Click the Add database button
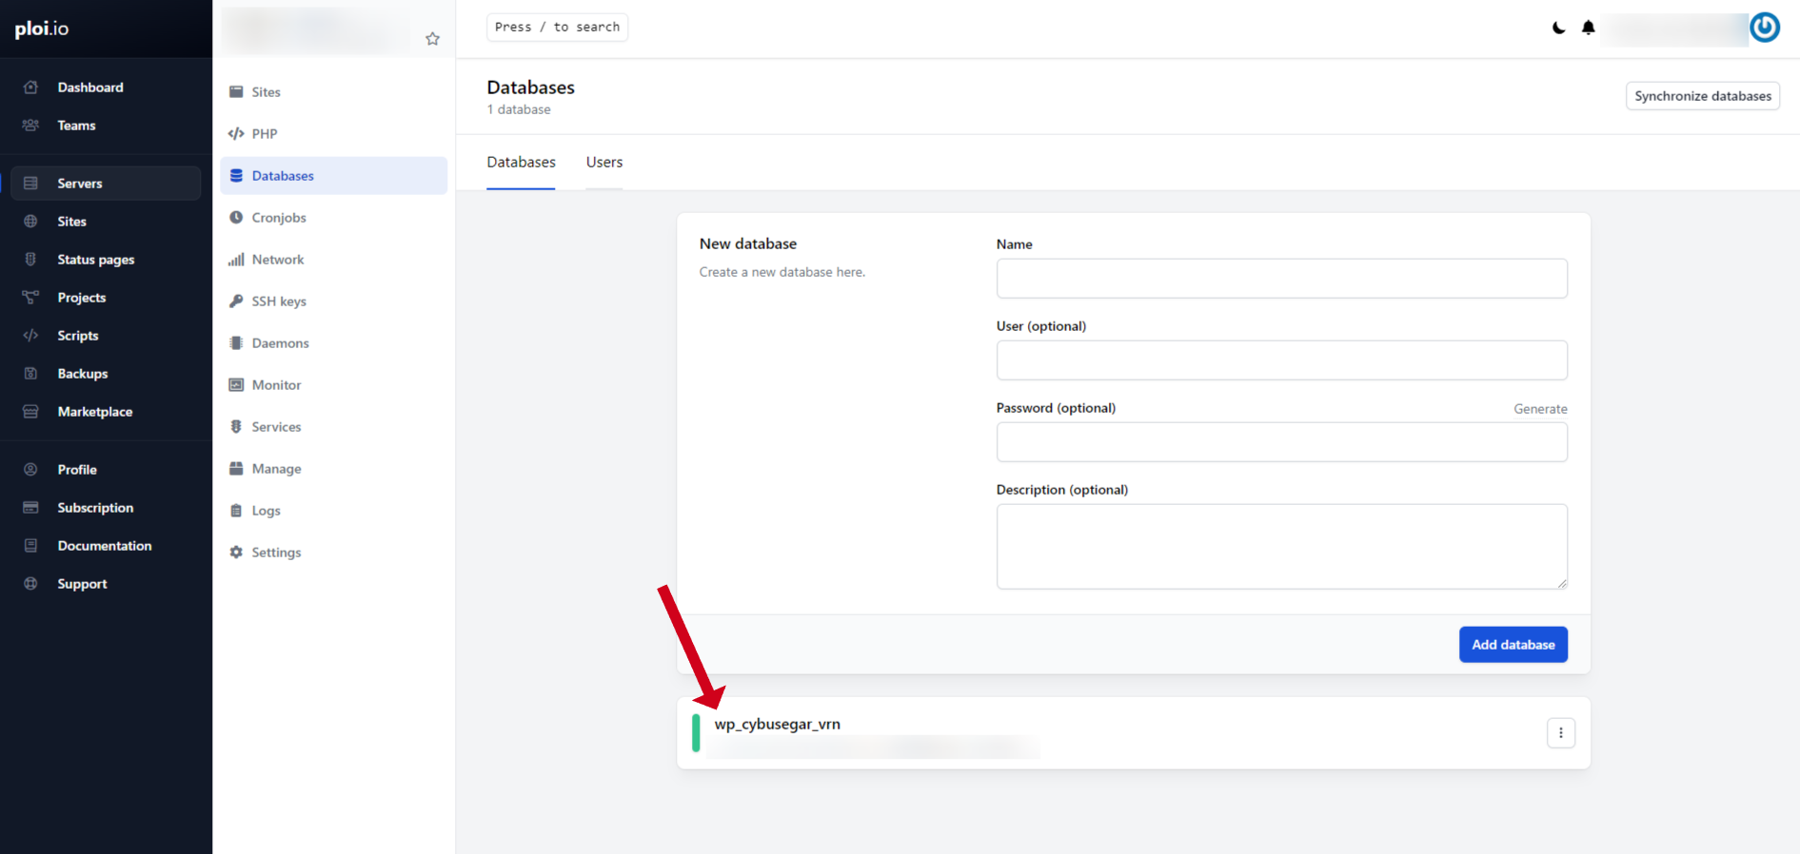 1513,645
